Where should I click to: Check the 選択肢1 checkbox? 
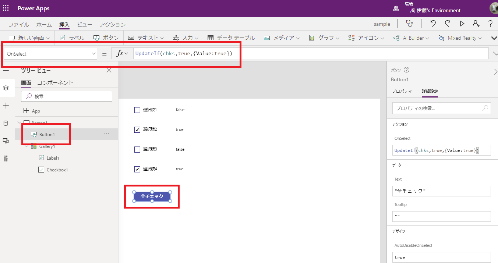point(137,110)
